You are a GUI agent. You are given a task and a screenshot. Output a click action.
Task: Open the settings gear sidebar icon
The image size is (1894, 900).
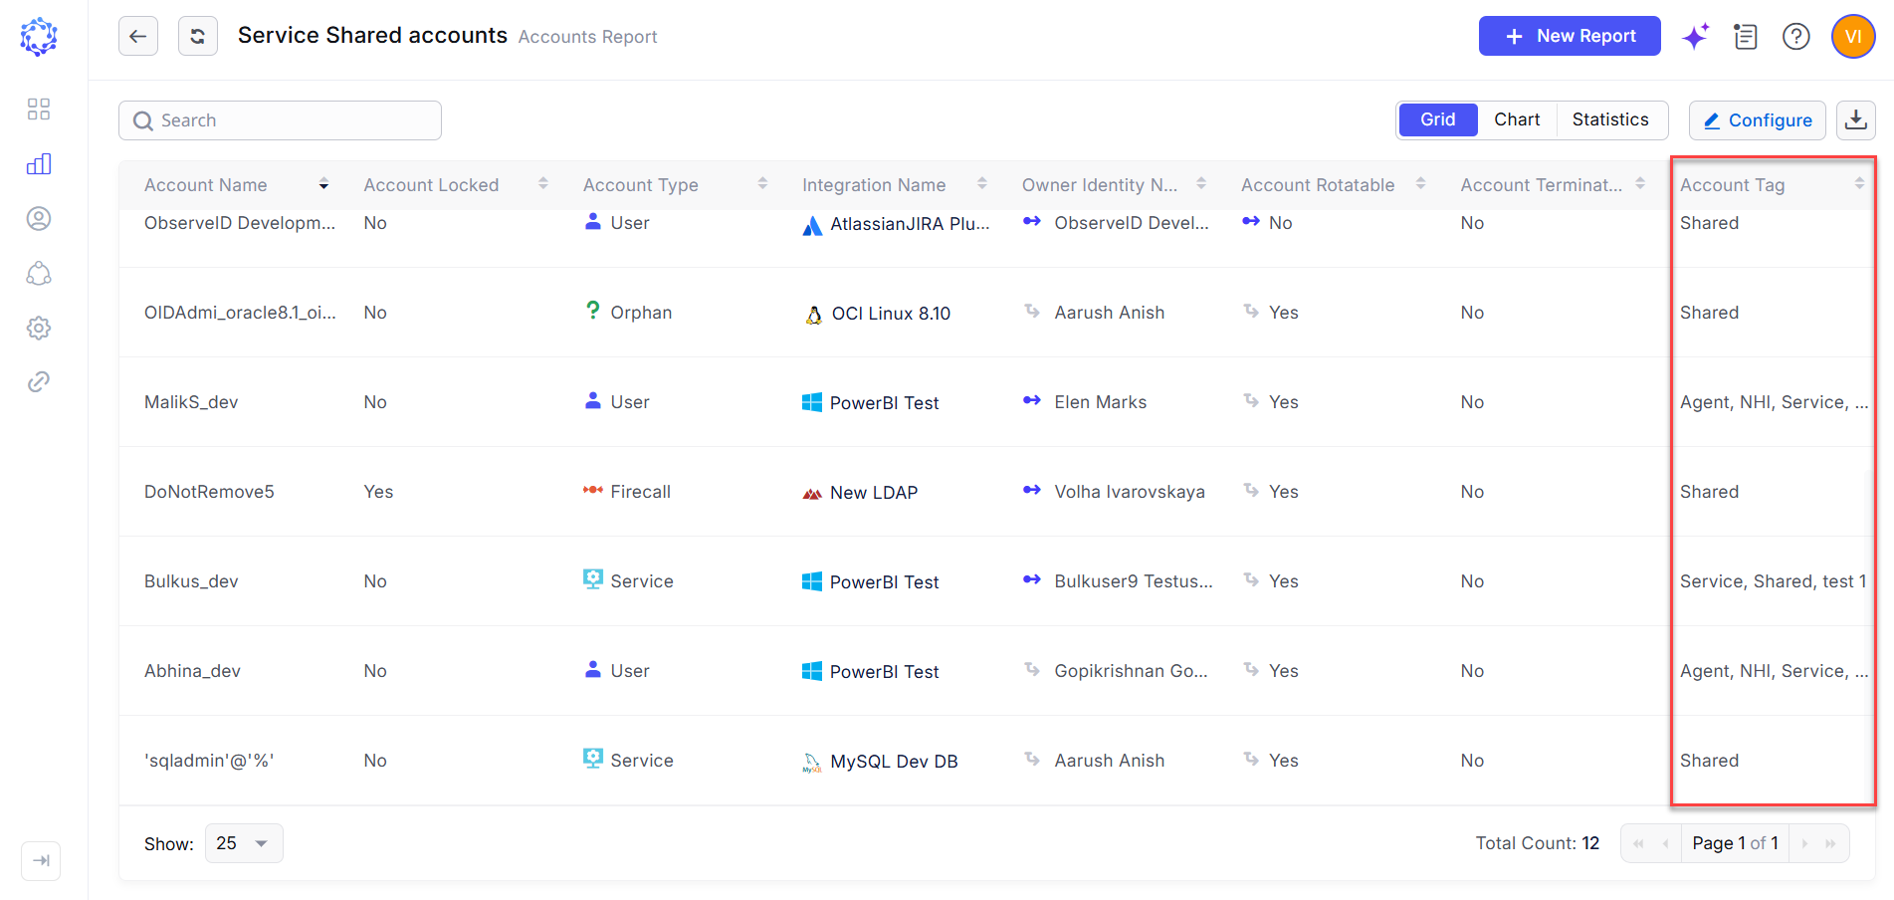tap(39, 328)
